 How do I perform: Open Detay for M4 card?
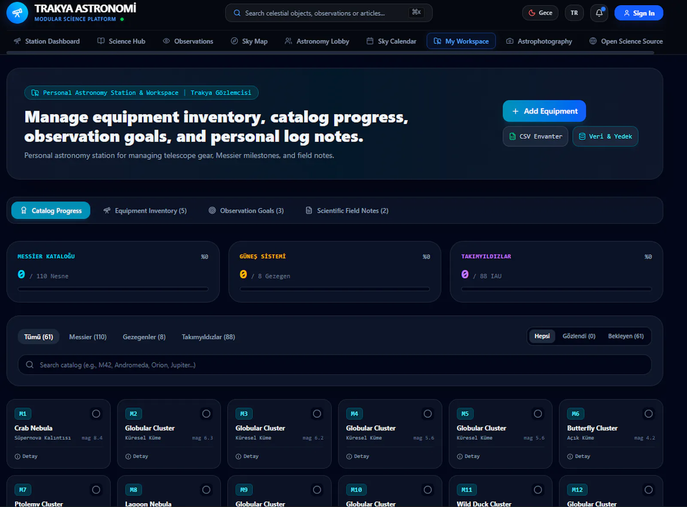358,456
